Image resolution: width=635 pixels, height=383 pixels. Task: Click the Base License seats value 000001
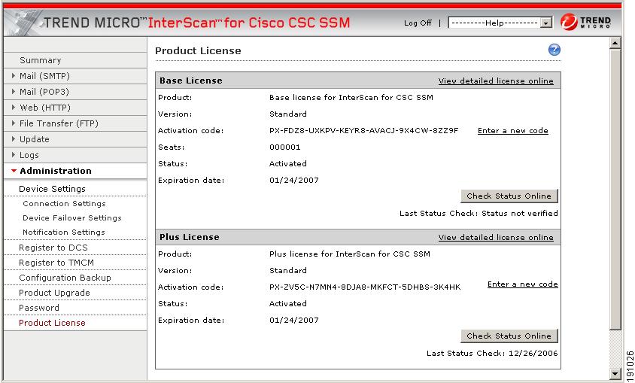pyautogui.click(x=284, y=147)
